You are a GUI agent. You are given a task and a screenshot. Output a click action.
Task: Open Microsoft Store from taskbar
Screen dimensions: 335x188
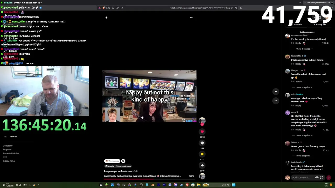(193, 185)
